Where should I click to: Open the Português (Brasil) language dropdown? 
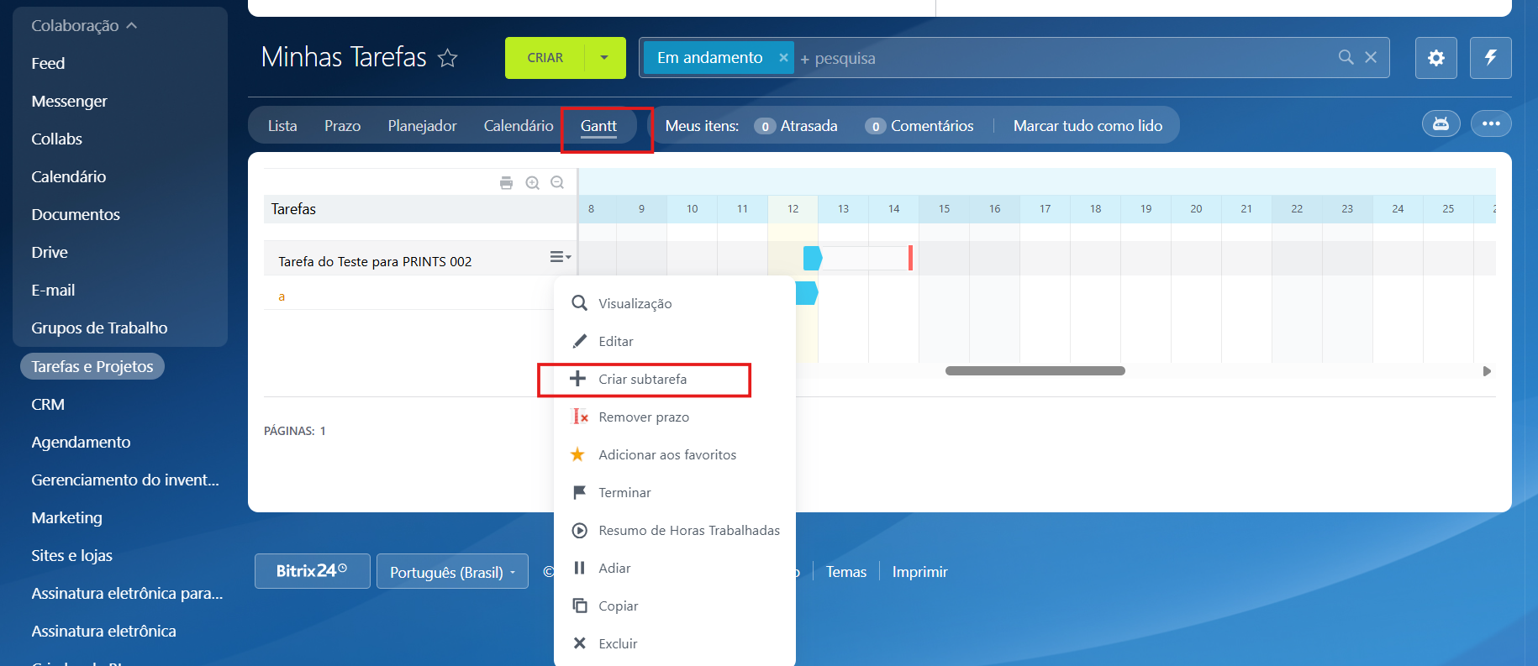click(452, 572)
